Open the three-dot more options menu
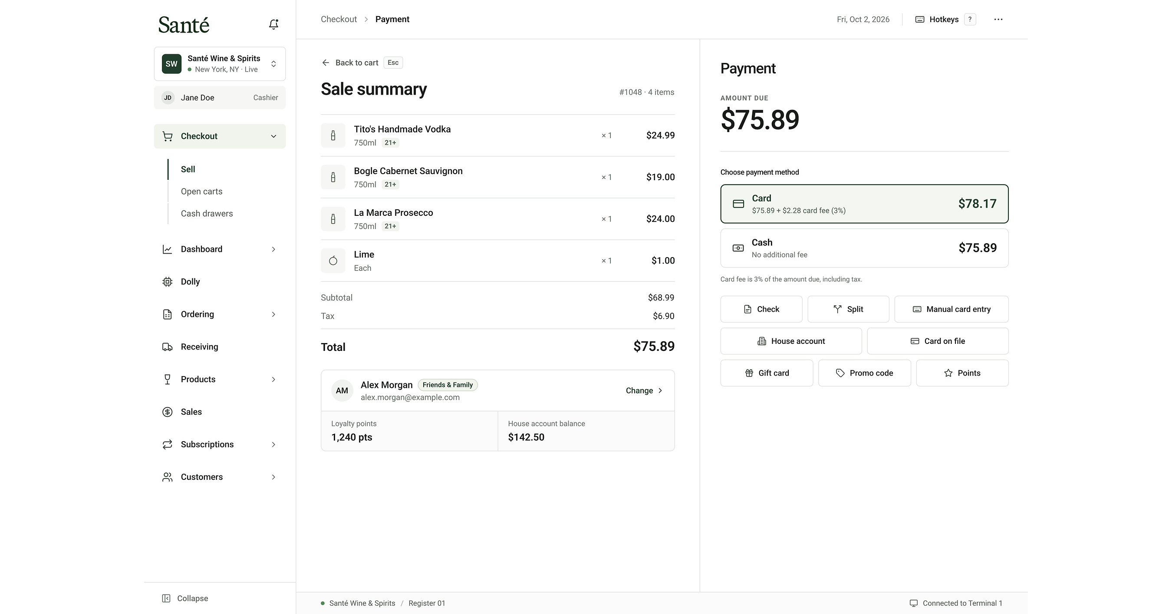Screen dimensions: 1172x614 coord(998,20)
